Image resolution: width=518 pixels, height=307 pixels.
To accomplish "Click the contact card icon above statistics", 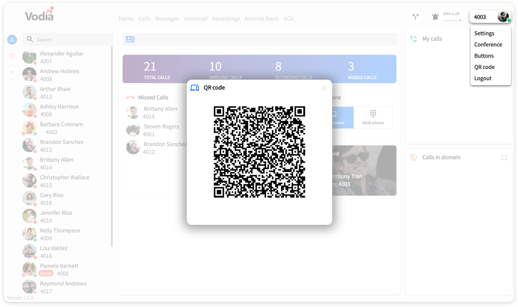I will tap(130, 39).
